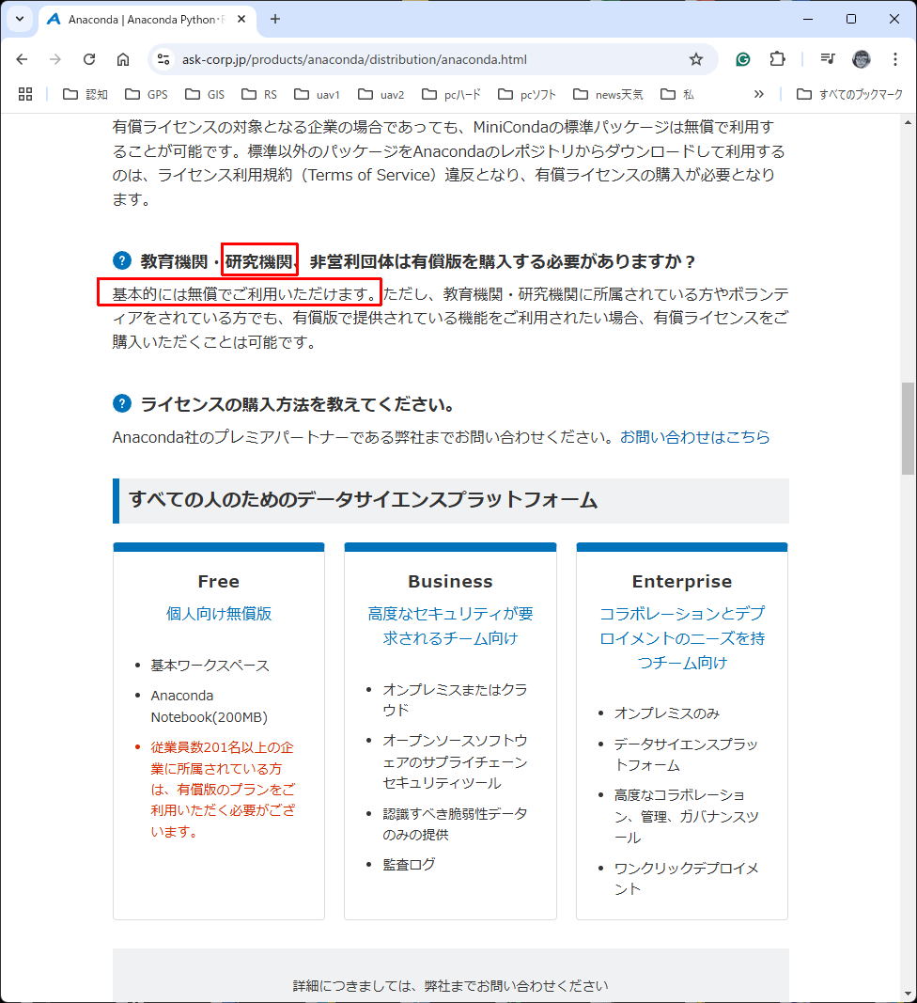Open the uav1 bookmark folder
Screen dimensions: 917x1003
317,95
